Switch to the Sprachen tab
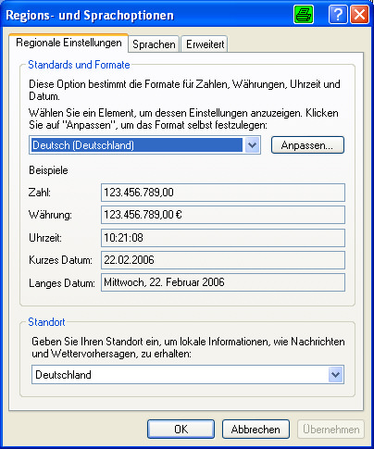This screenshot has width=374, height=449. click(154, 44)
